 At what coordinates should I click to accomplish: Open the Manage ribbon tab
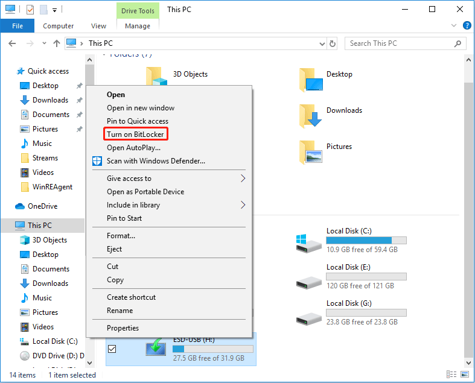pos(138,26)
